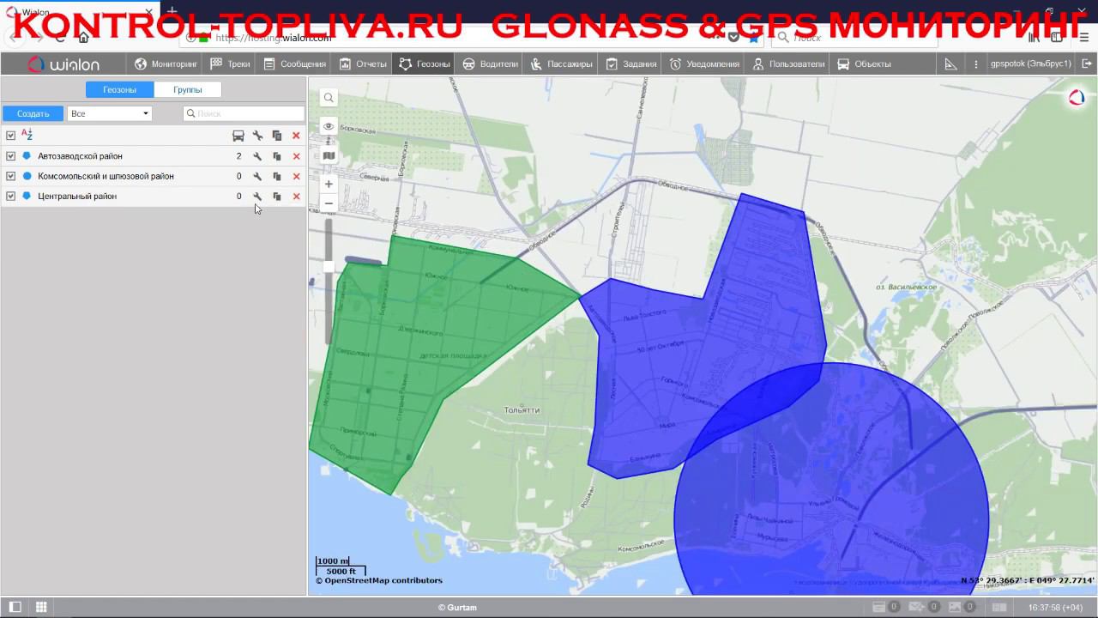Click the Создать button
Screen dimensions: 1098x618
[x=33, y=113]
